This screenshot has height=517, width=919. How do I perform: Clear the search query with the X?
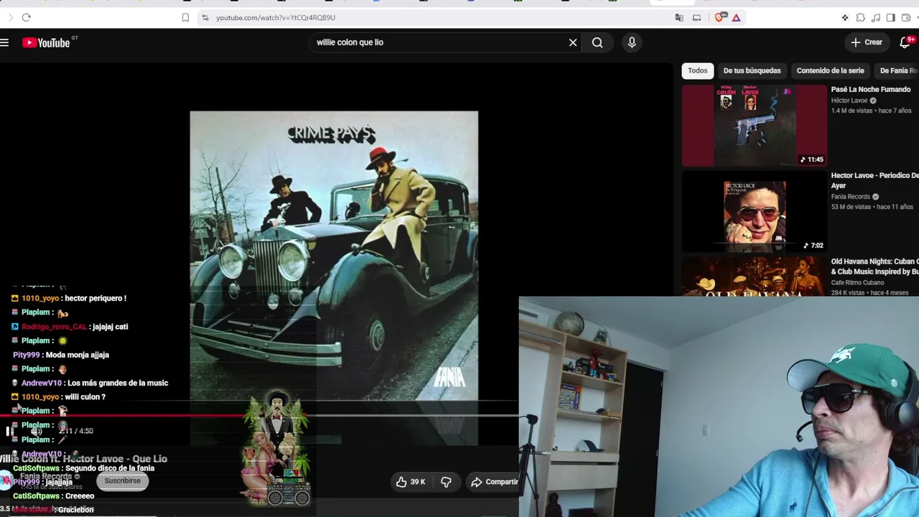coord(573,42)
